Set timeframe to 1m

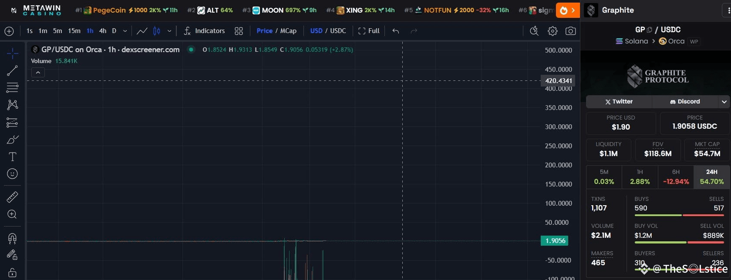[43, 31]
